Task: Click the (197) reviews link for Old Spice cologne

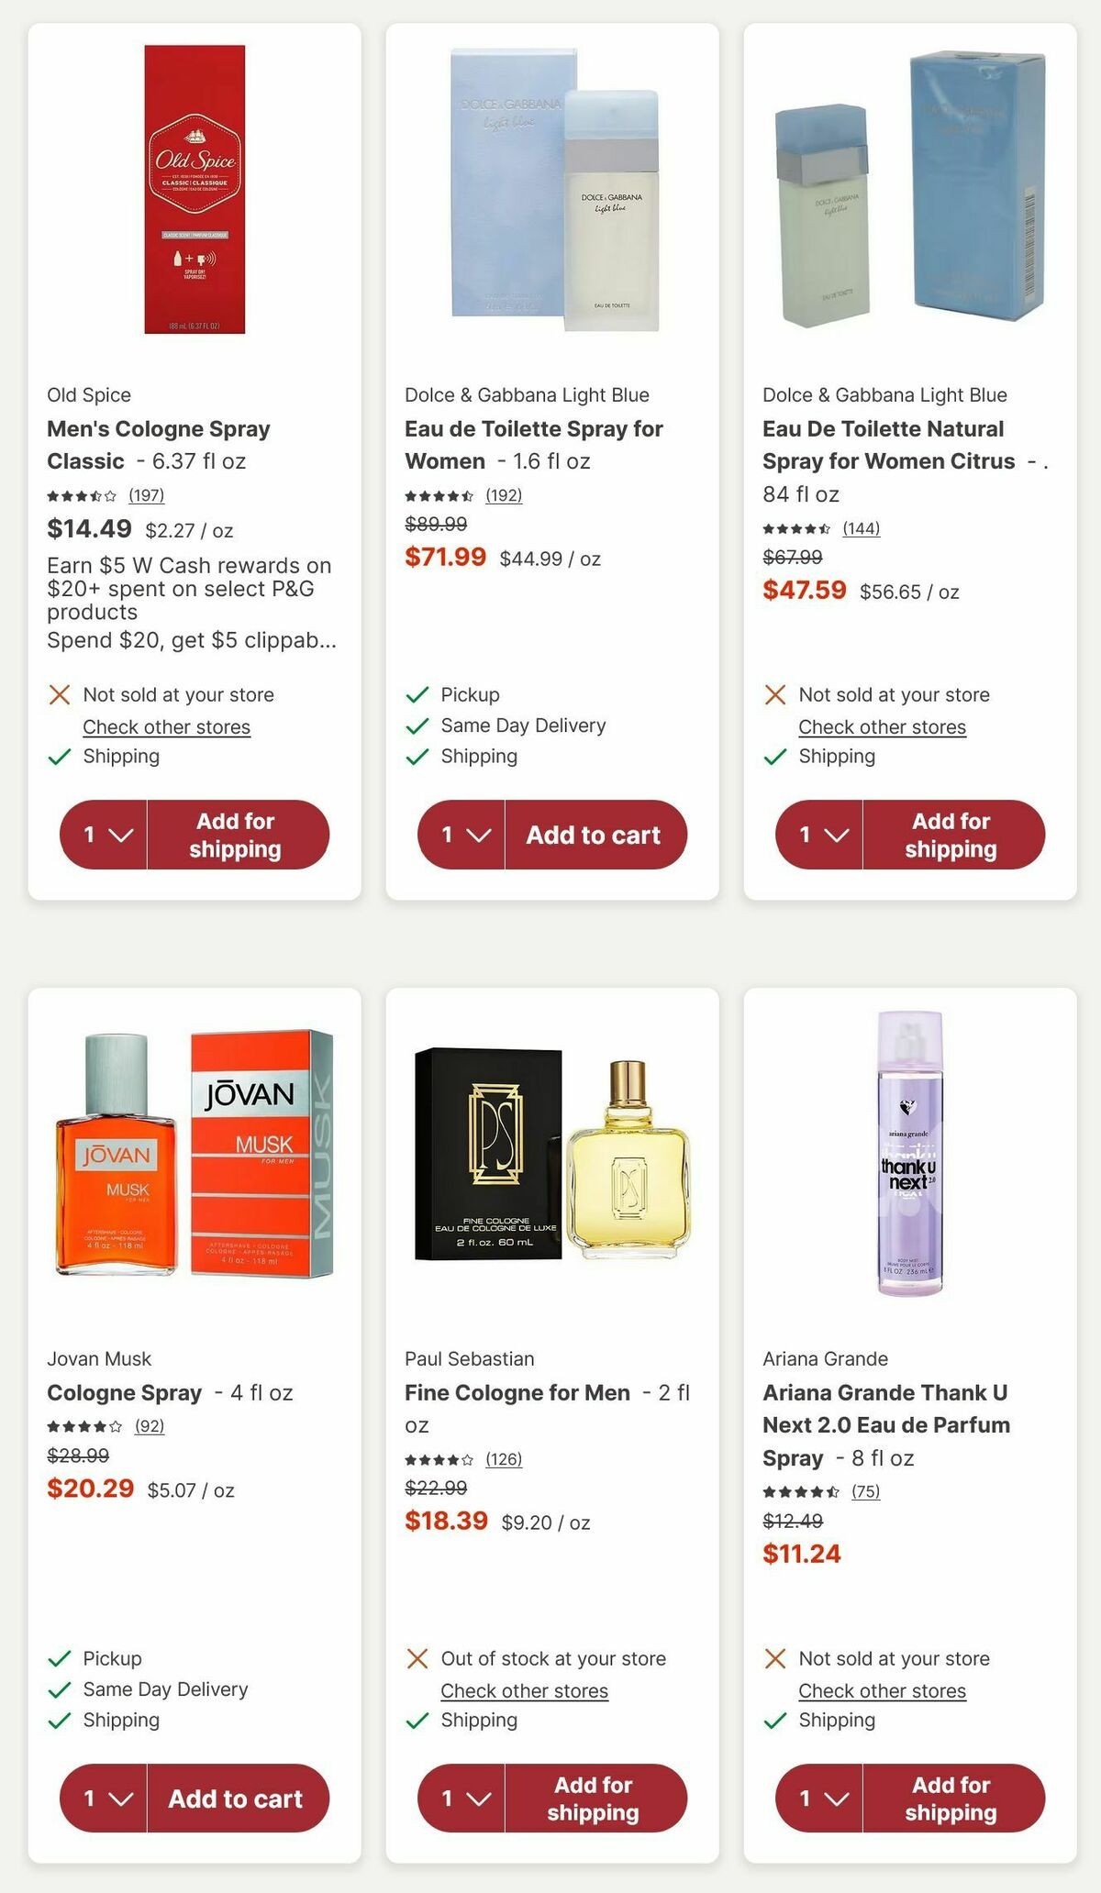Action: pos(146,496)
